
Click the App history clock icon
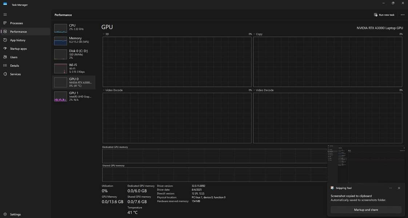point(5,40)
